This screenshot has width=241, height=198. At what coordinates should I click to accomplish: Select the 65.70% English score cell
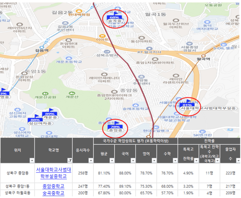coord(146,193)
